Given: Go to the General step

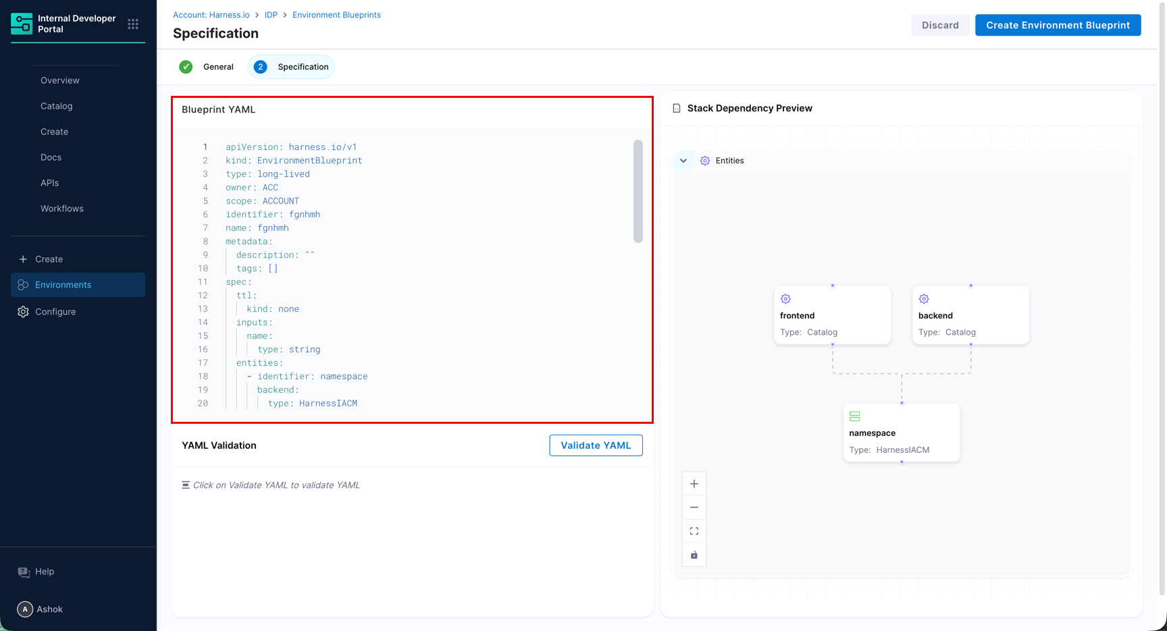Looking at the screenshot, I should coord(207,67).
